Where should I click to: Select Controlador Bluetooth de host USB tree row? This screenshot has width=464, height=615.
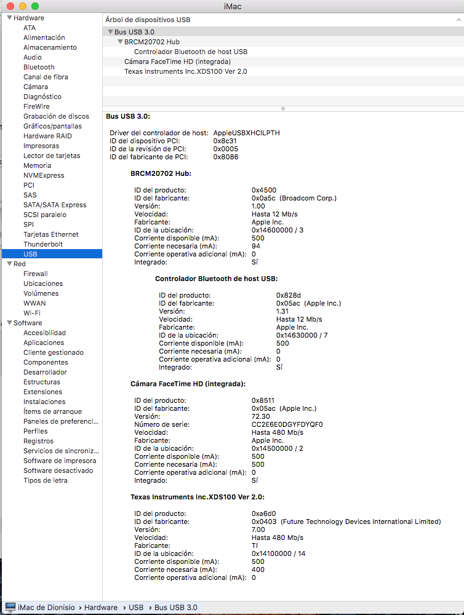coord(284,52)
